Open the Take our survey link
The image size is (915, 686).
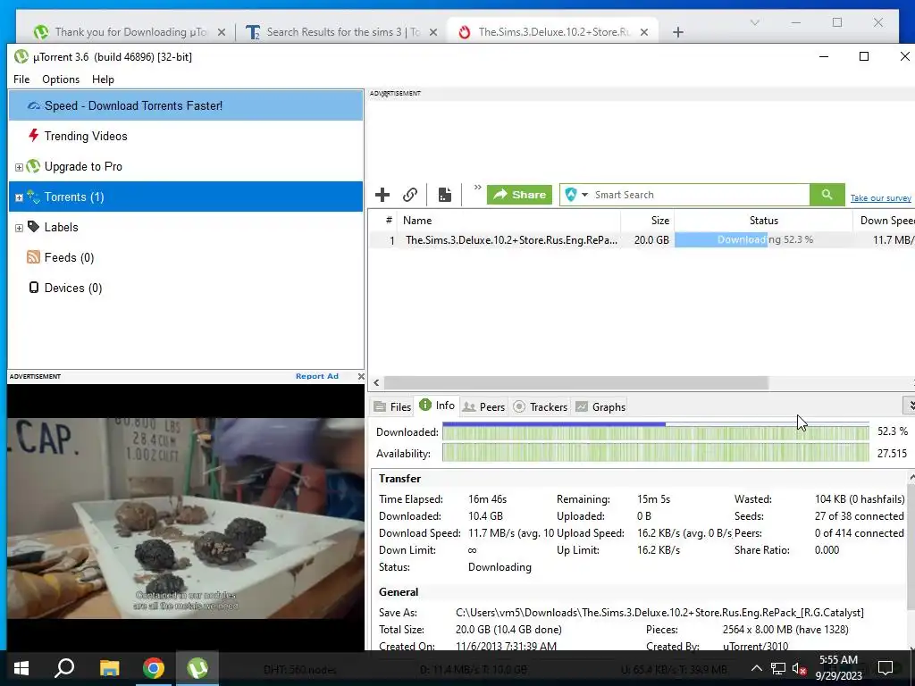pyautogui.click(x=880, y=197)
